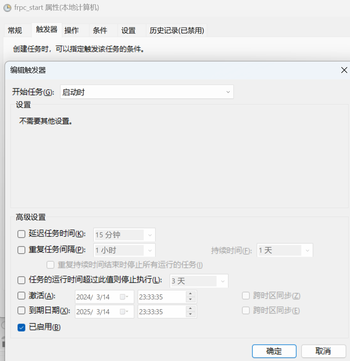Uncheck the 已启用 checkbox
Viewport: 350px width, 361px height.
tap(21, 327)
